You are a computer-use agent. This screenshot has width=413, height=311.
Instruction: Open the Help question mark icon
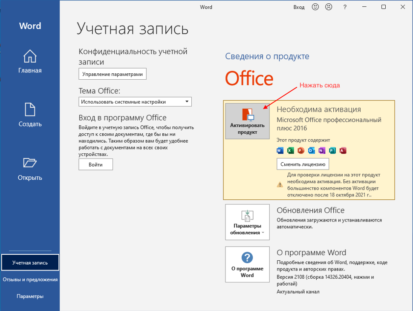pyautogui.click(x=345, y=7)
